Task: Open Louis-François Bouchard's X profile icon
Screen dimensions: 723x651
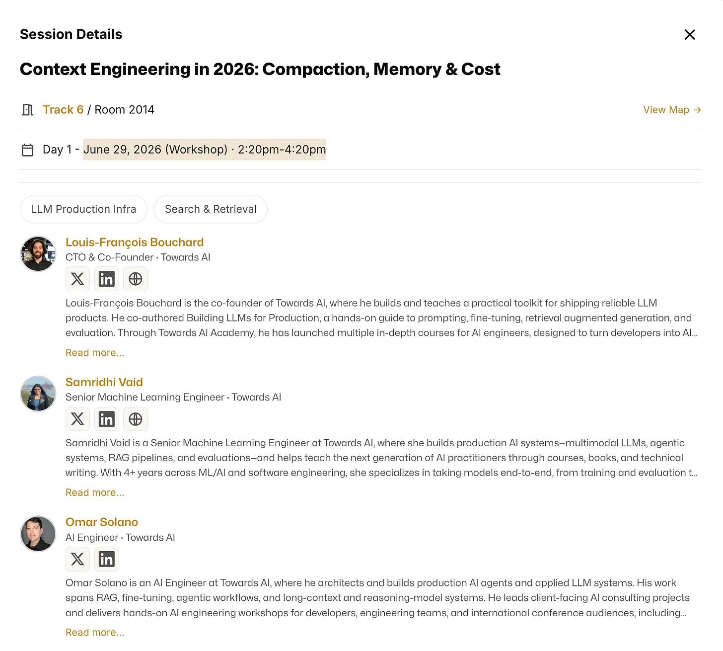Action: pyautogui.click(x=77, y=279)
